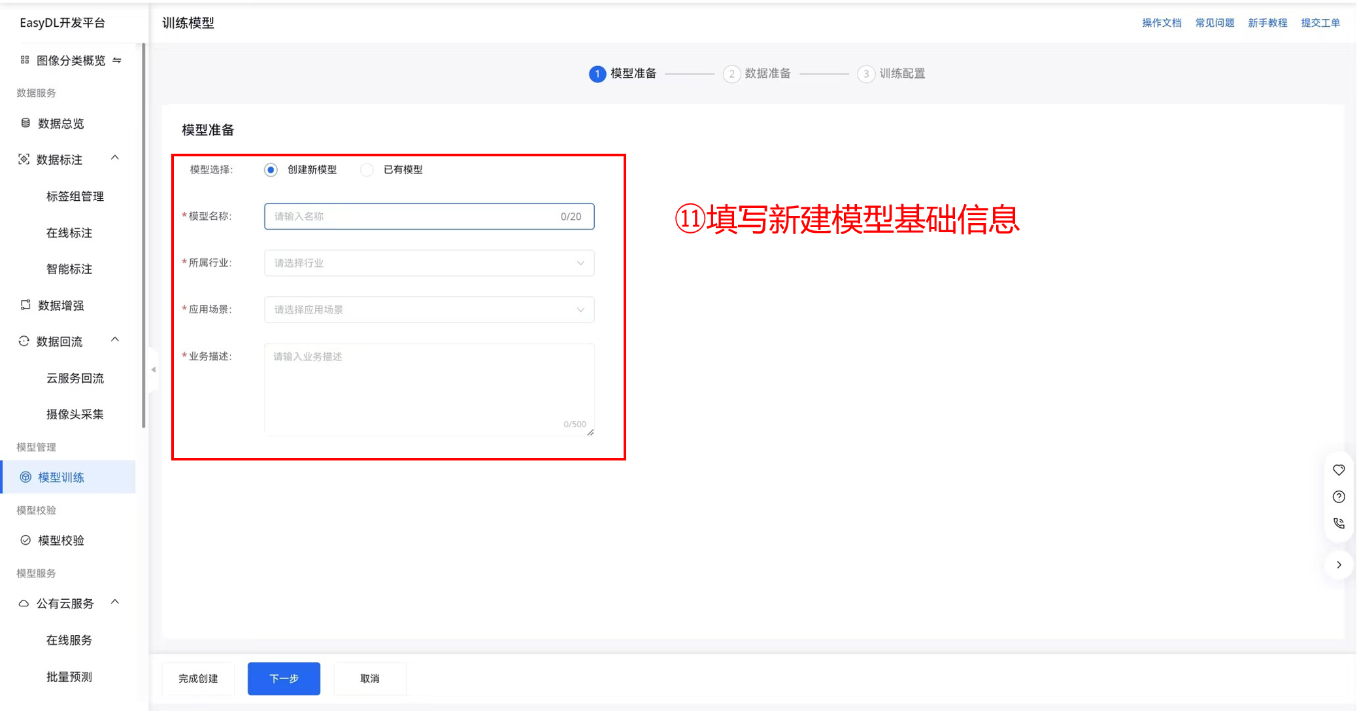This screenshot has height=711, width=1357.
Task: Open the help question mark icon
Action: click(1339, 497)
